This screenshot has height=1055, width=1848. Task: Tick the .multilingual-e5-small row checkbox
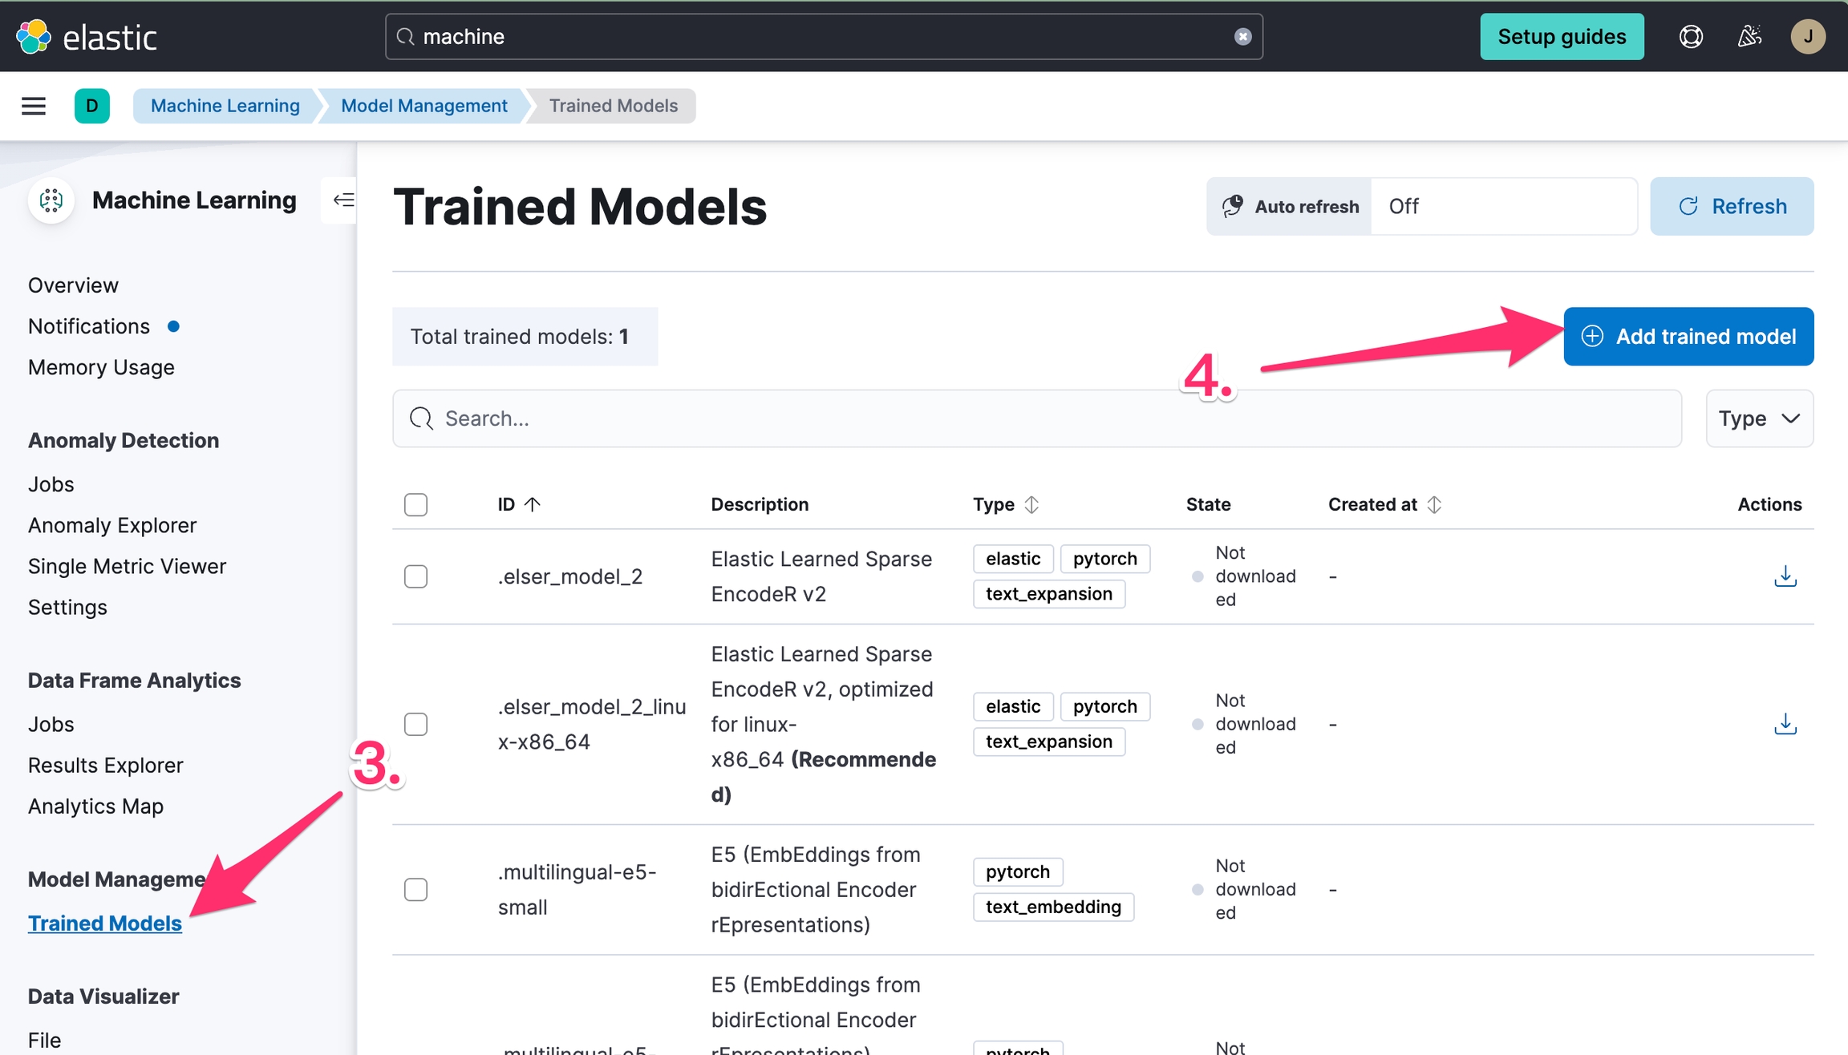(415, 889)
